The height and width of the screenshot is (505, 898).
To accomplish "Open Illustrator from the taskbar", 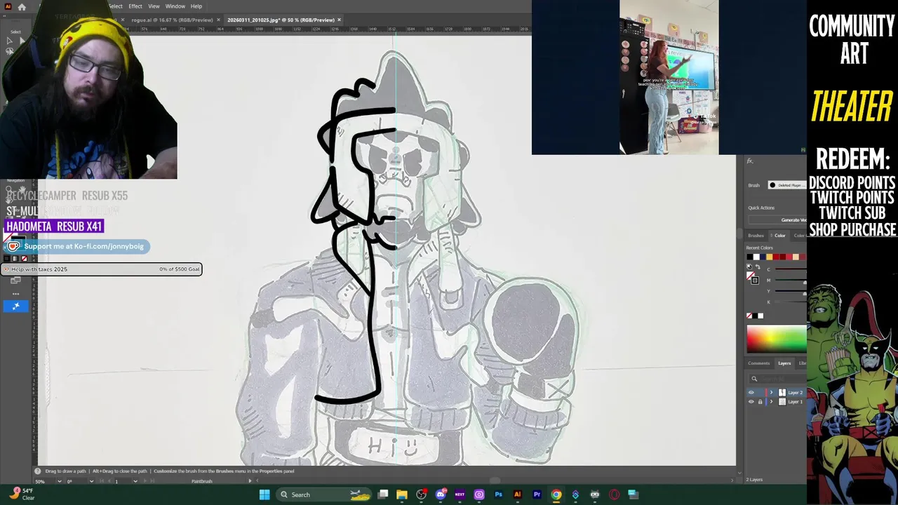I will (x=518, y=494).
